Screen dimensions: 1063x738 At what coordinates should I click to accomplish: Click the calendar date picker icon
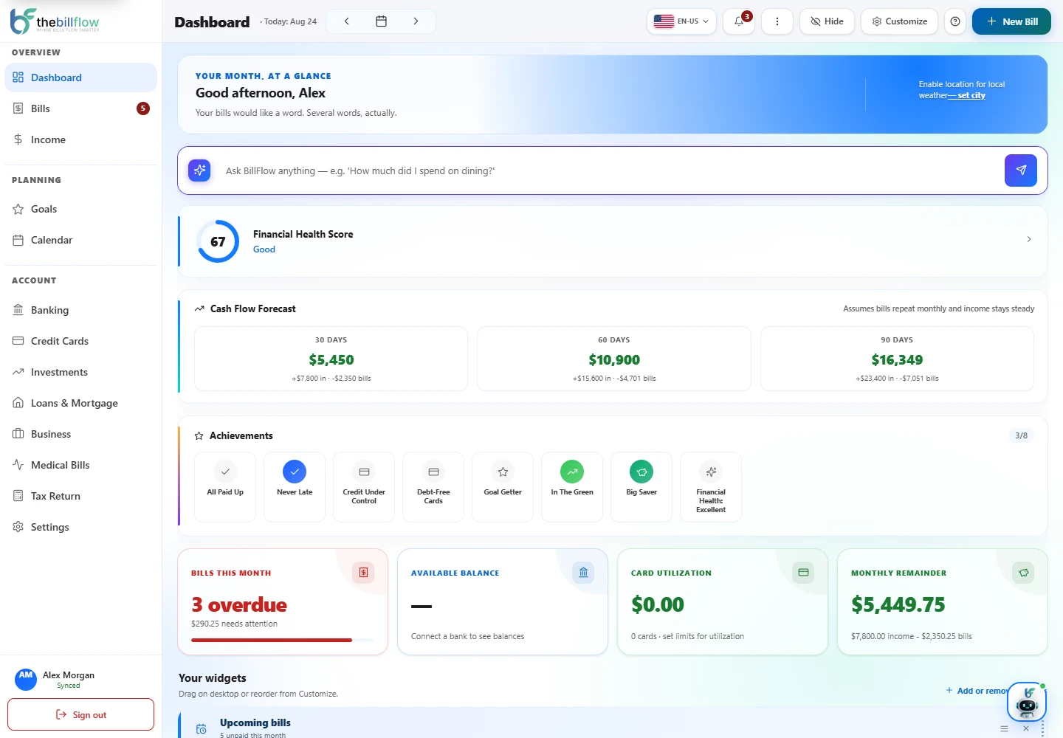381,21
